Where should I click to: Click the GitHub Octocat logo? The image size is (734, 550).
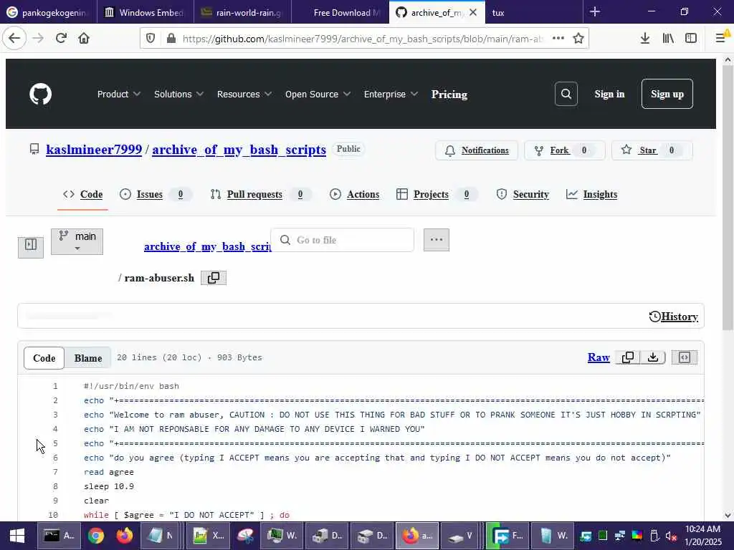tap(41, 94)
